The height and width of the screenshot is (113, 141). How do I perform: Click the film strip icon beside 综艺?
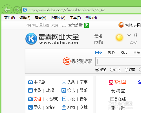point(64,90)
